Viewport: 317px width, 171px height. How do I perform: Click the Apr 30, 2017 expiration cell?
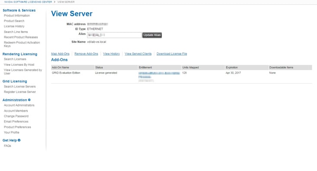[233, 73]
